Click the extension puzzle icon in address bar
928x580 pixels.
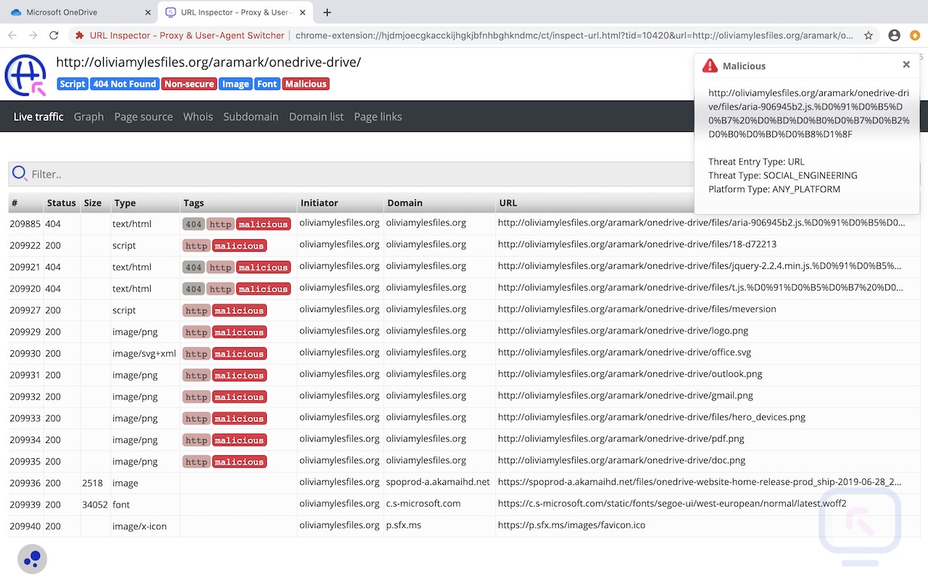click(80, 35)
